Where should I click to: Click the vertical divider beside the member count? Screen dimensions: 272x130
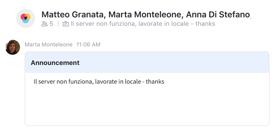58,24
